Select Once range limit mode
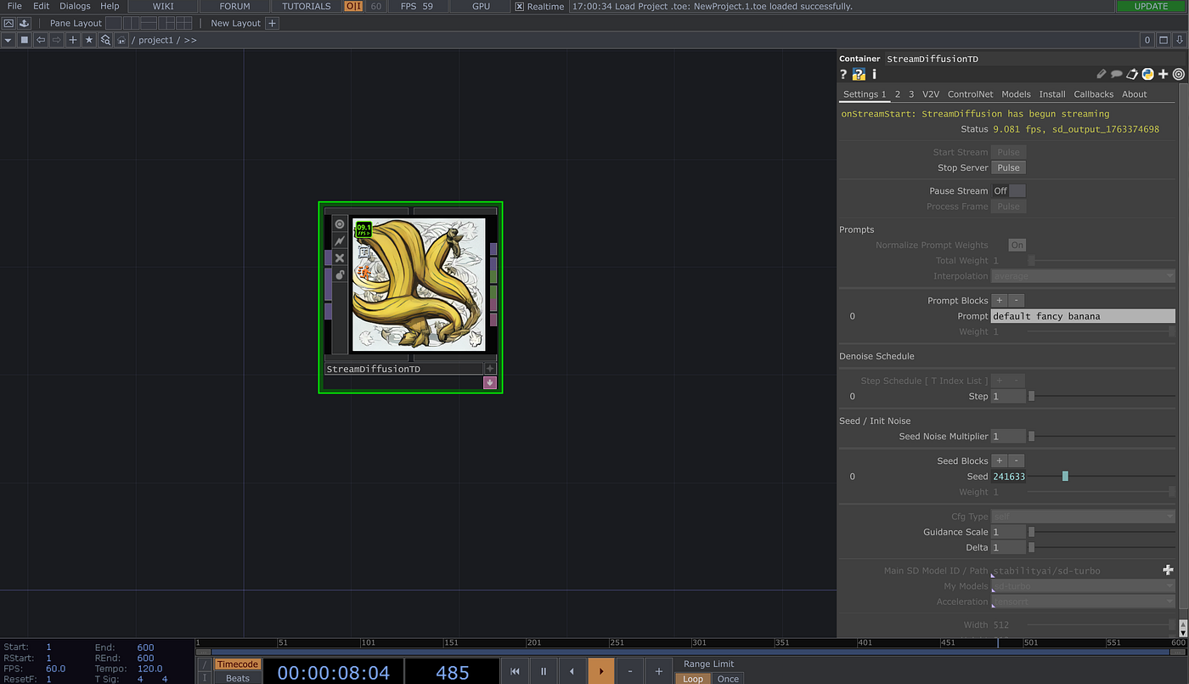 click(x=728, y=679)
